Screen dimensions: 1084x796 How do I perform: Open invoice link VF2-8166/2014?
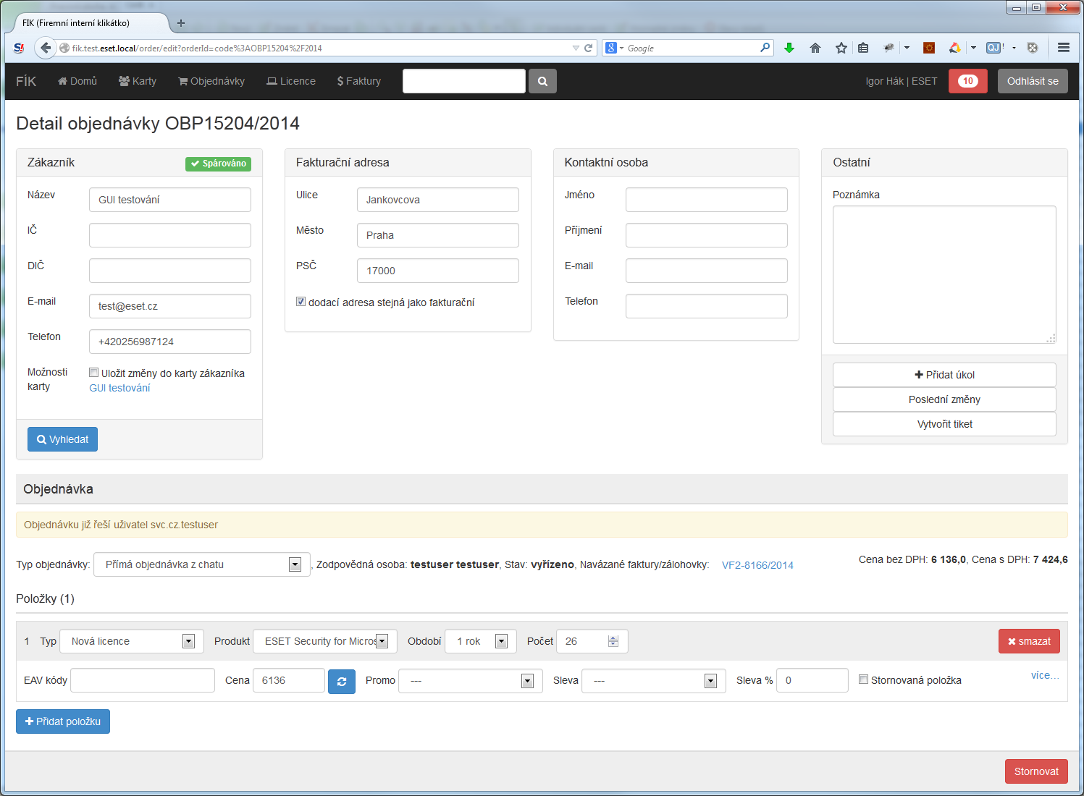pos(757,565)
